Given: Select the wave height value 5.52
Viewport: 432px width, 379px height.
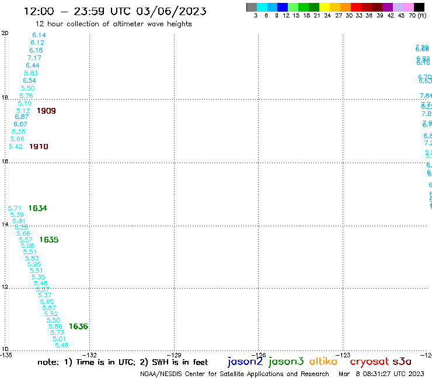Looking at the screenshot, I should coord(51,314).
